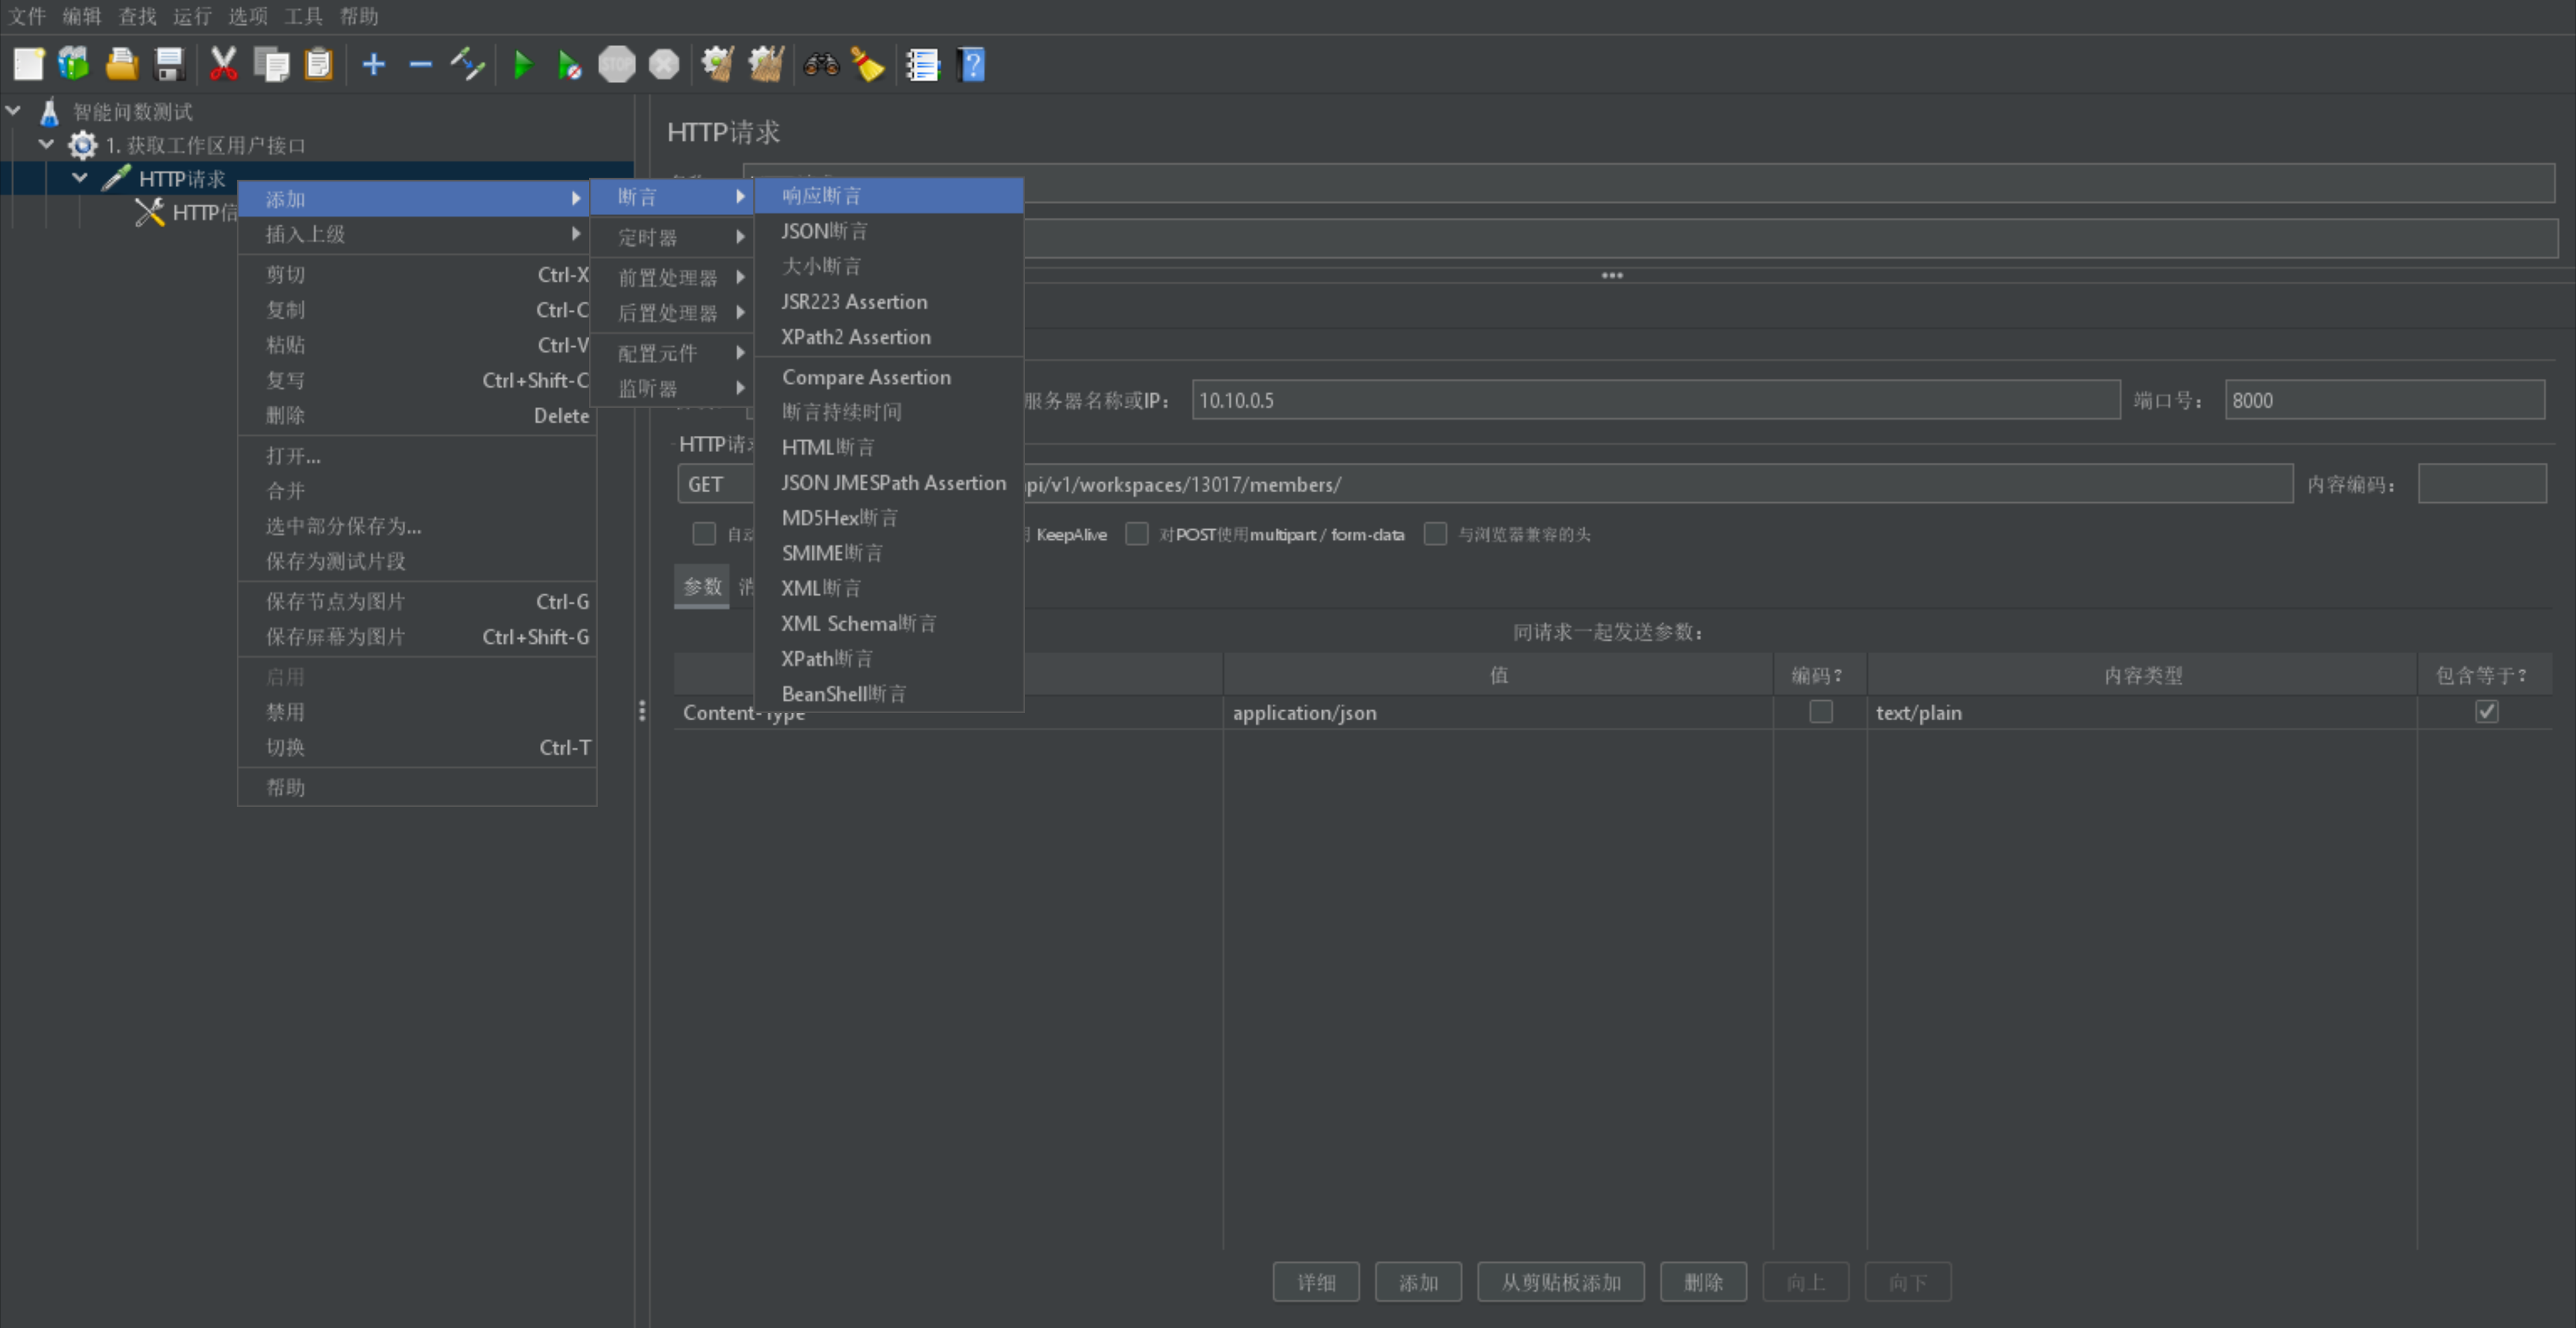Image resolution: width=2576 pixels, height=1328 pixels.
Task: Click the Clear results gear-broom icon
Action: click(x=718, y=65)
